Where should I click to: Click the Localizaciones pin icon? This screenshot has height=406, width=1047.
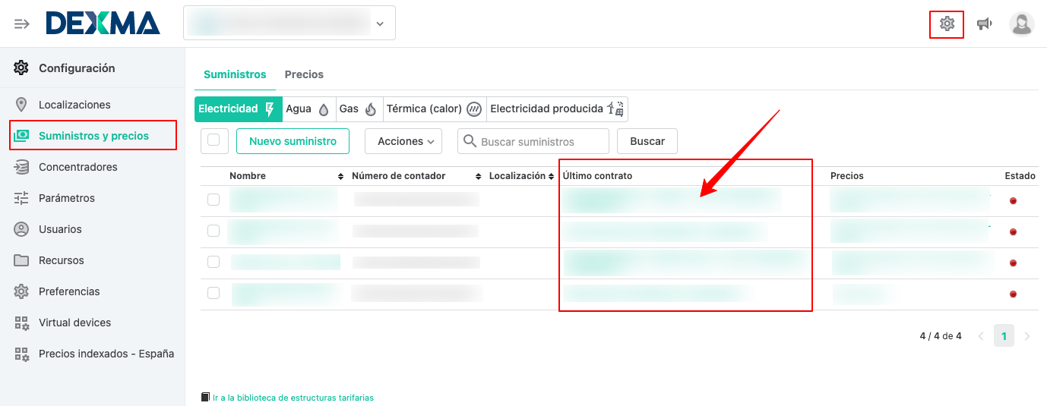(x=21, y=105)
